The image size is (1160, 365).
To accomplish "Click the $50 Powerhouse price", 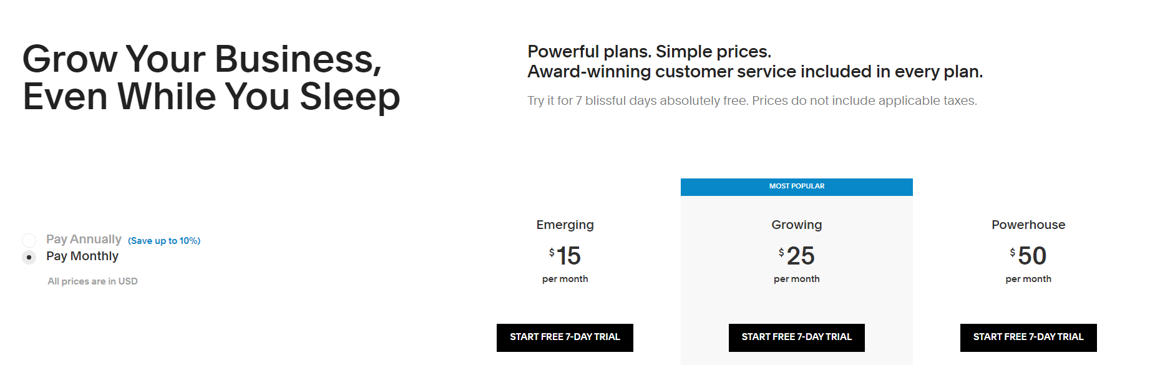I will [x=1028, y=256].
